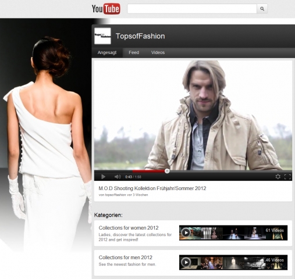The height and width of the screenshot is (279, 295).
Task: Switch to the Videos tab
Action: [158, 52]
